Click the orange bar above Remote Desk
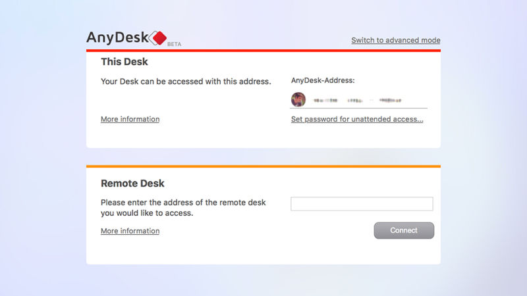The image size is (527, 296). [263, 166]
